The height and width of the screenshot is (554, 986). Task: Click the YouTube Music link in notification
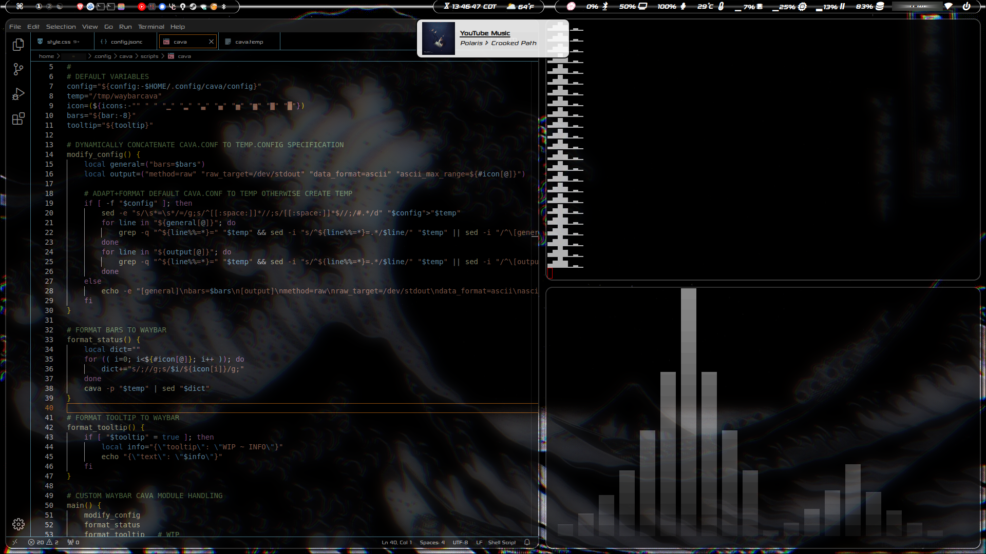point(485,33)
